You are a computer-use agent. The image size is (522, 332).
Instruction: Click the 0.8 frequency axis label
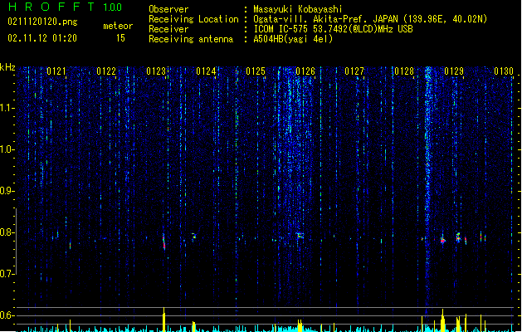(7, 232)
